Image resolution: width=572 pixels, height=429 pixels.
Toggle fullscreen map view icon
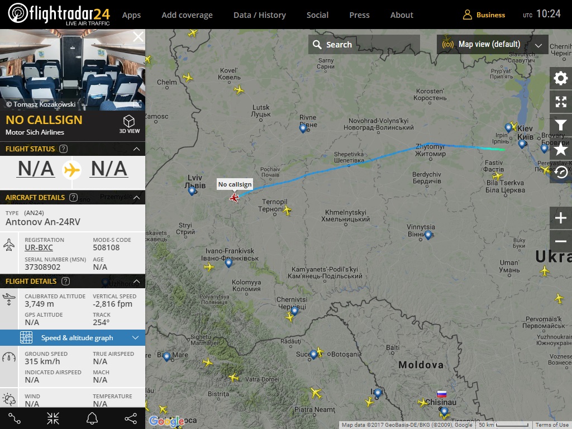tap(561, 102)
